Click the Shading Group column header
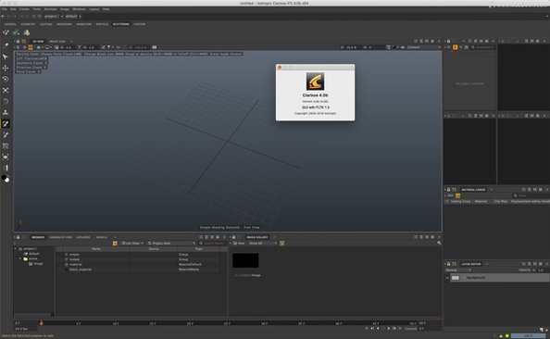Viewport: 550px width, 339px height. [460, 201]
